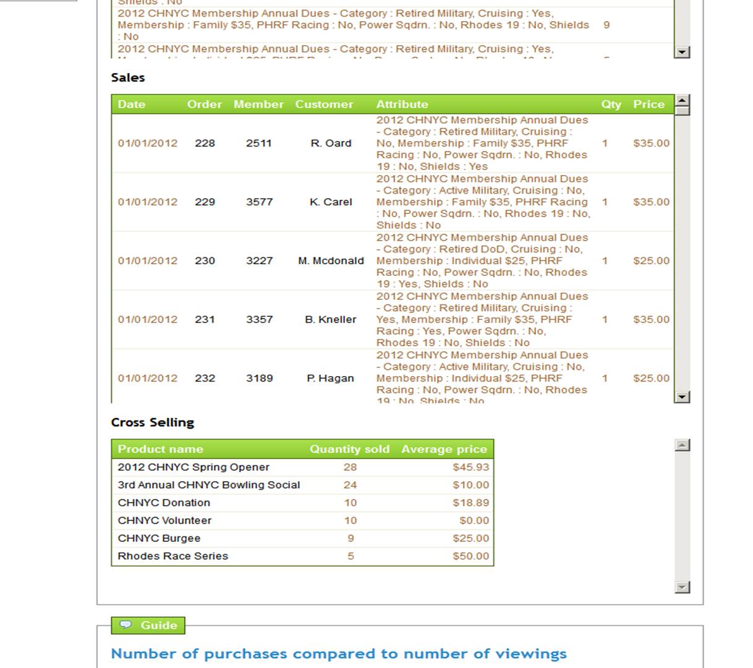Click member number 3189

259,378
